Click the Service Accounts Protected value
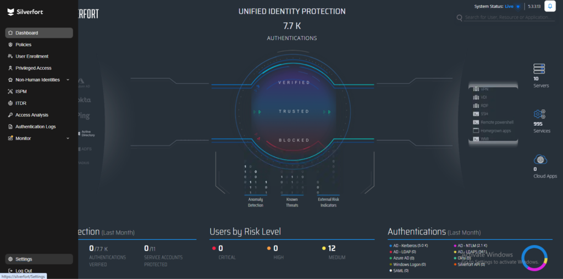Image resolution: width=563 pixels, height=279 pixels. (x=150, y=248)
